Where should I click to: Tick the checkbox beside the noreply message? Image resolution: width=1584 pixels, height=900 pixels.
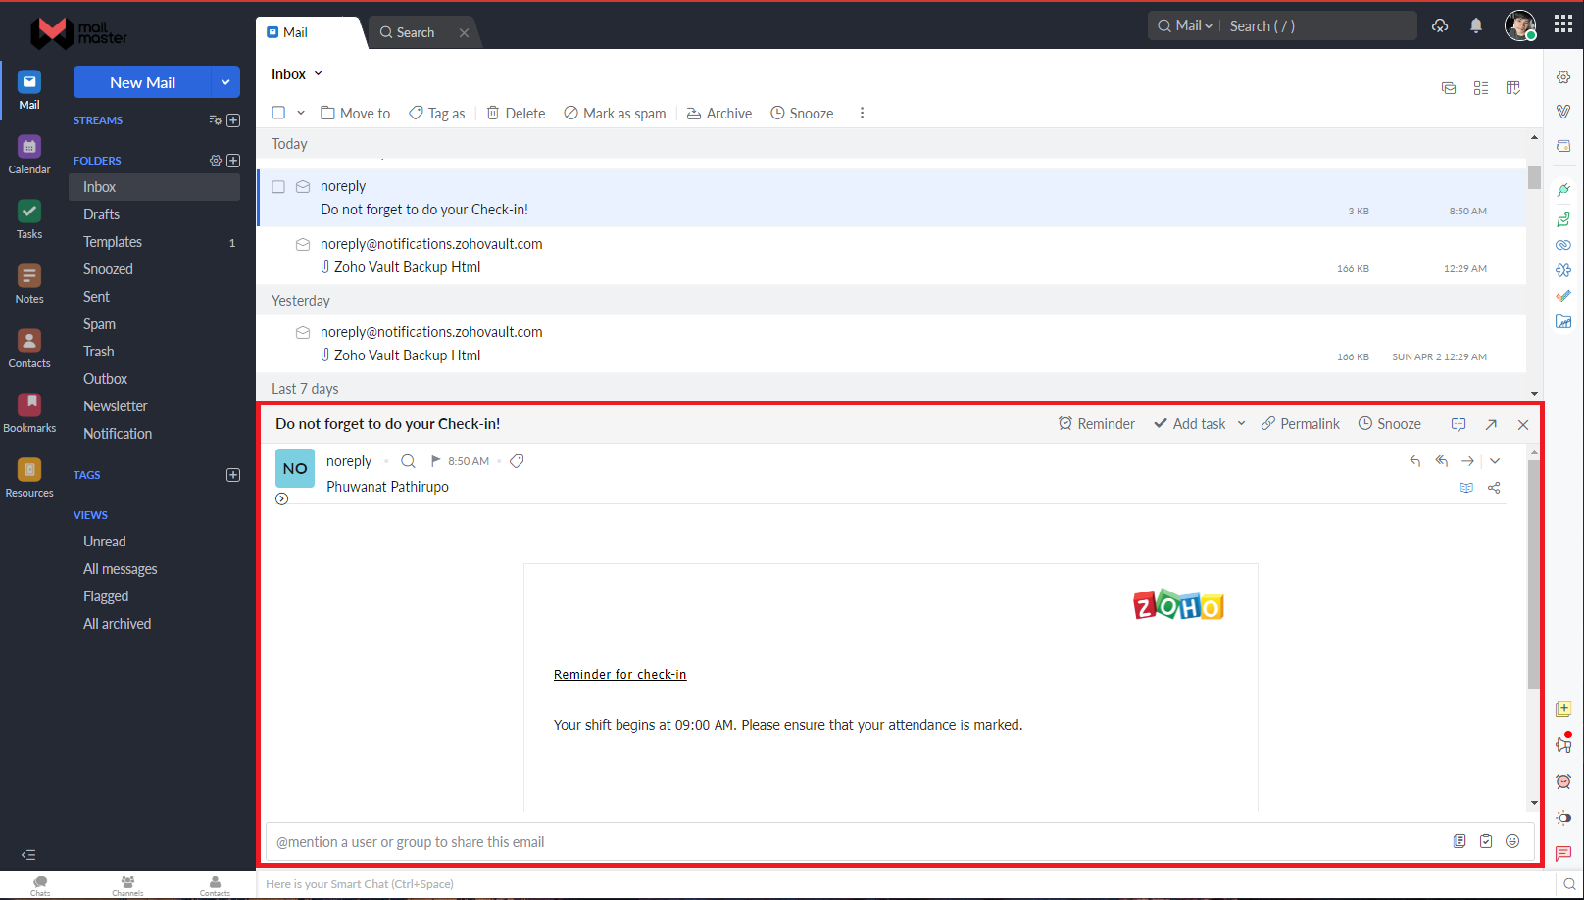click(278, 186)
